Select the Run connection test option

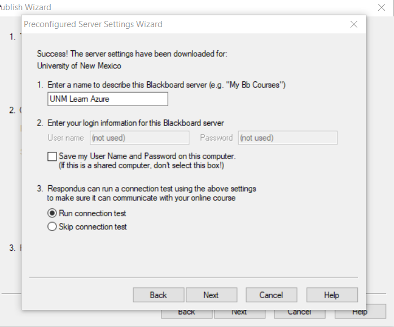[x=52, y=213]
